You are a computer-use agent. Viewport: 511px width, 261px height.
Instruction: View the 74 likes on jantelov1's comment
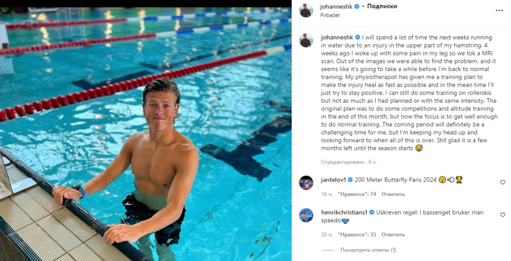[357, 194]
